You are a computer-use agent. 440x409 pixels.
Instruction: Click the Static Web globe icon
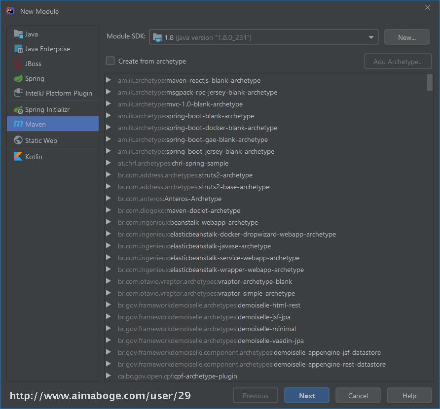[18, 140]
